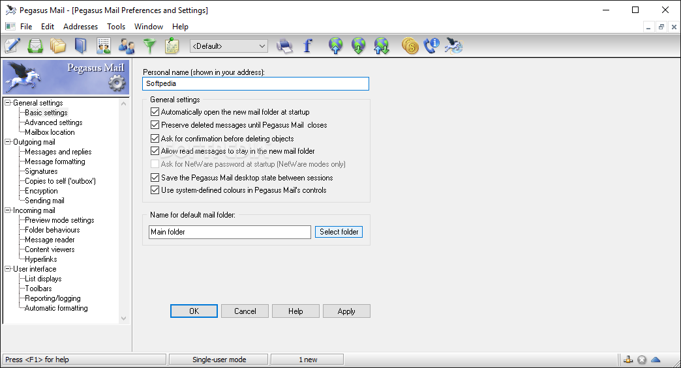Image resolution: width=681 pixels, height=368 pixels.
Task: Open the new mail folder tray icon
Action: (x=35, y=46)
